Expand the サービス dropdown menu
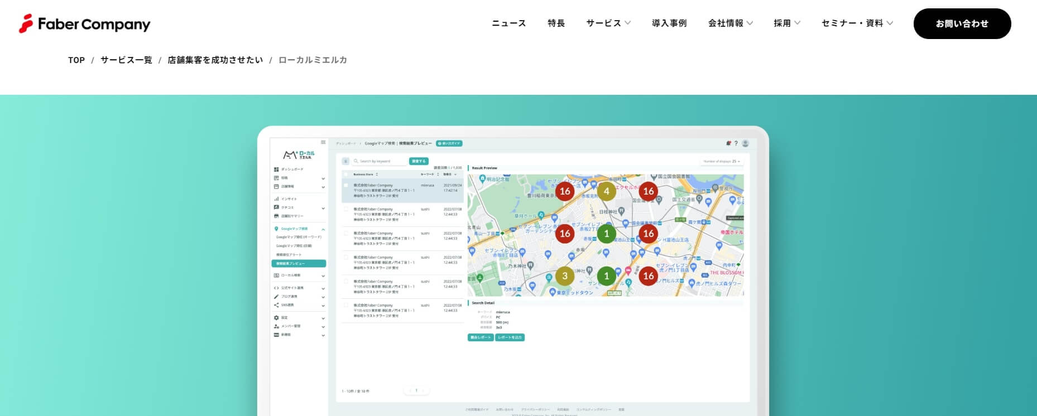 click(608, 23)
